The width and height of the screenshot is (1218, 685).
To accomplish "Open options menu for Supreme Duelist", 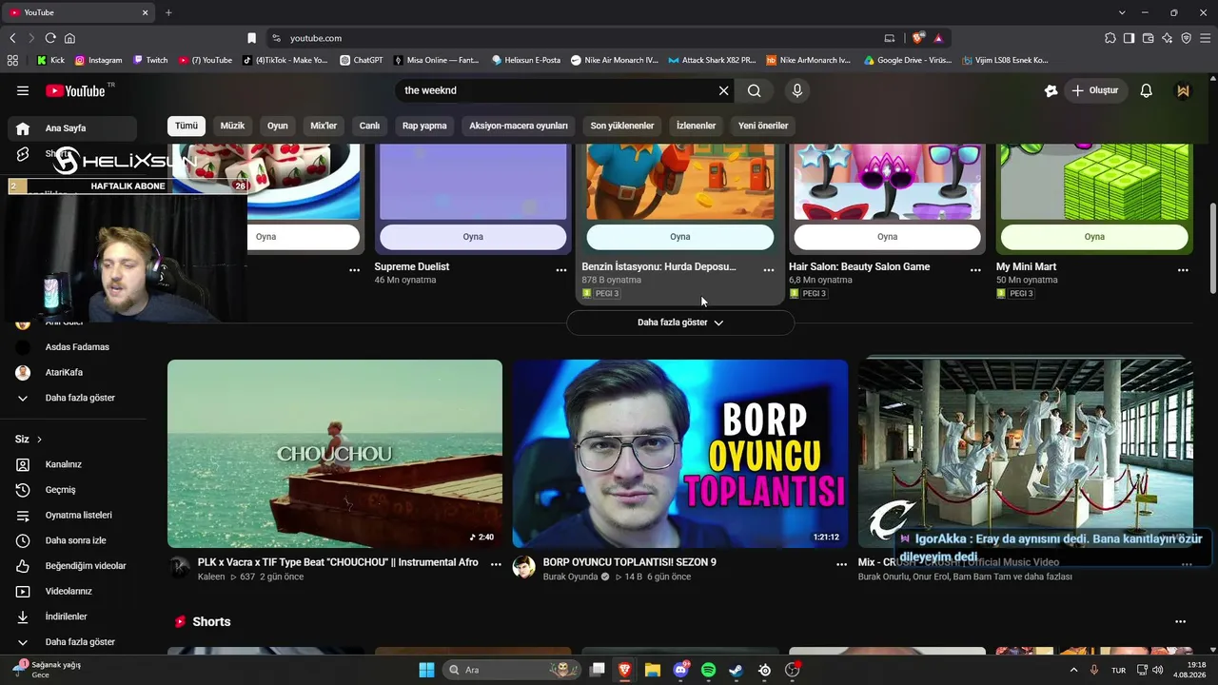I will pos(561,270).
